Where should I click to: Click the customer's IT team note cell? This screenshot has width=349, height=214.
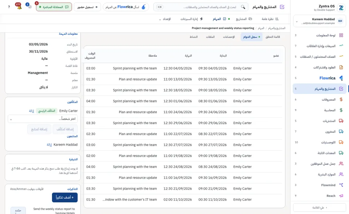130,199
